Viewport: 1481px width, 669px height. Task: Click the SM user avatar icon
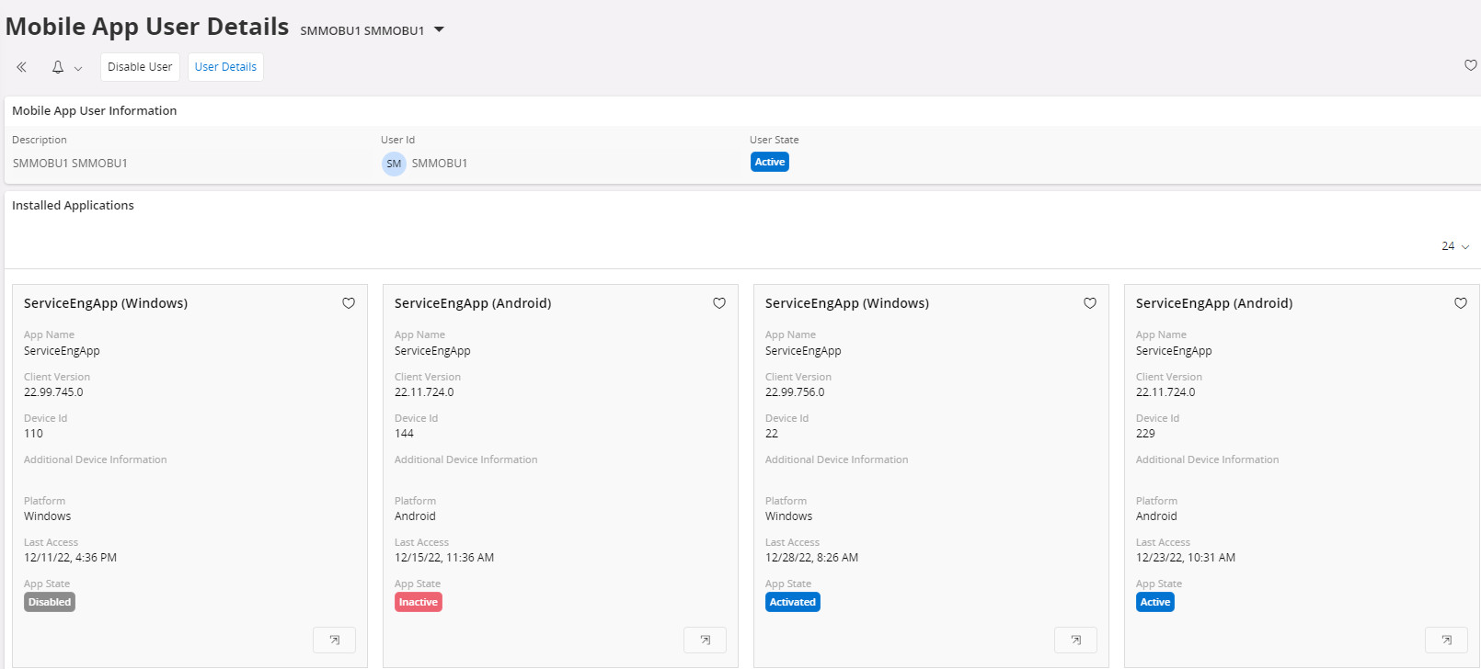coord(394,164)
